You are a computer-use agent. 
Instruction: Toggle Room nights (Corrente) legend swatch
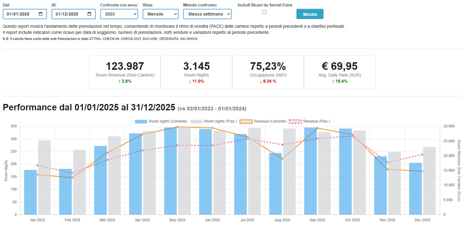pos(141,121)
